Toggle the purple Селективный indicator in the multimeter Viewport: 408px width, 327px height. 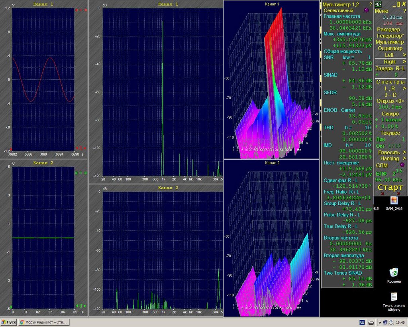[x=367, y=10]
